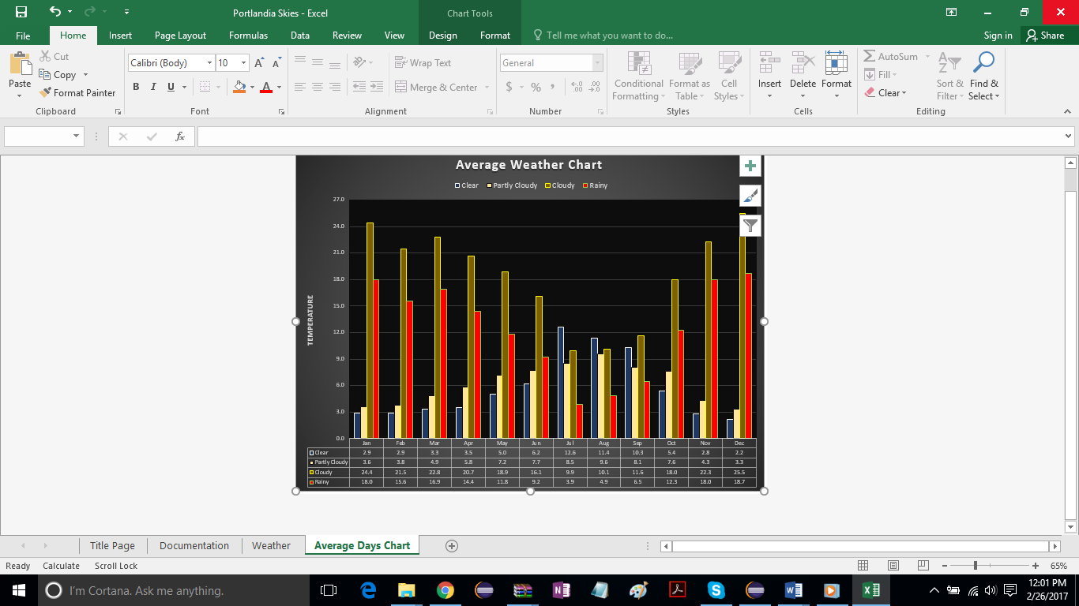Toggle Wrap Text option
This screenshot has width=1079, height=606.
[x=423, y=63]
